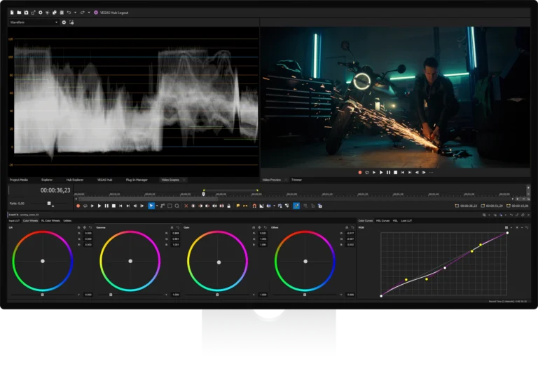Click VEGAS Hub Logout
Screen dimensions: 538x369
pos(111,13)
